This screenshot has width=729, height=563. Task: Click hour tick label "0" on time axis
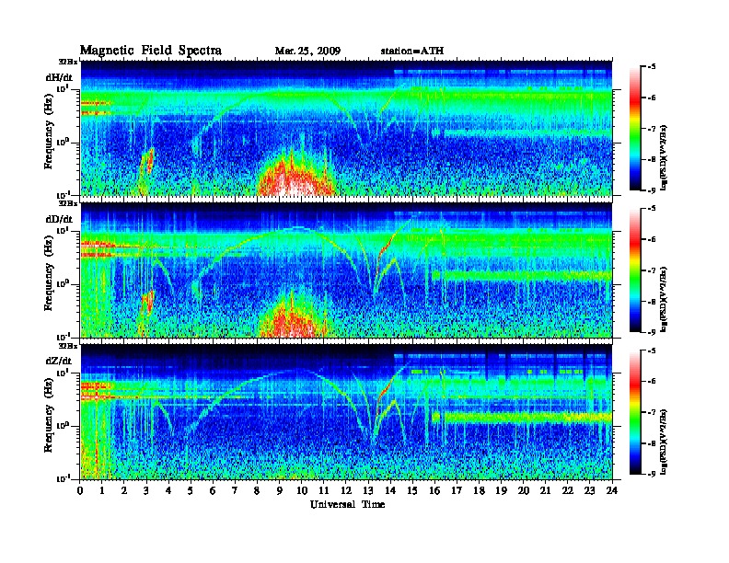80,491
